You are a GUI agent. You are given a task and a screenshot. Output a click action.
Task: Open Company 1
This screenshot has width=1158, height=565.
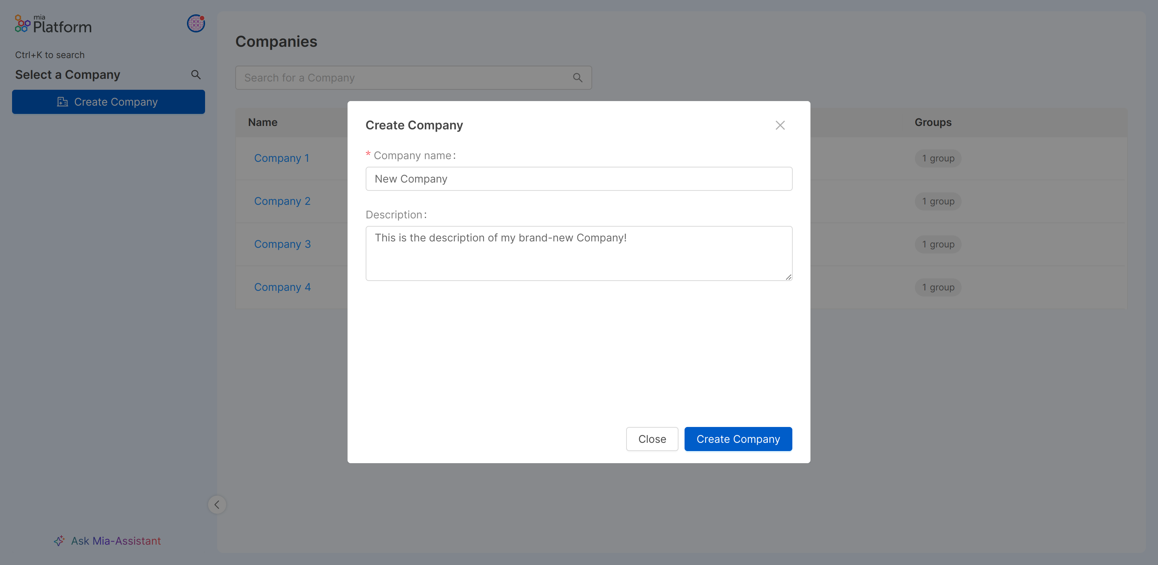(x=282, y=158)
